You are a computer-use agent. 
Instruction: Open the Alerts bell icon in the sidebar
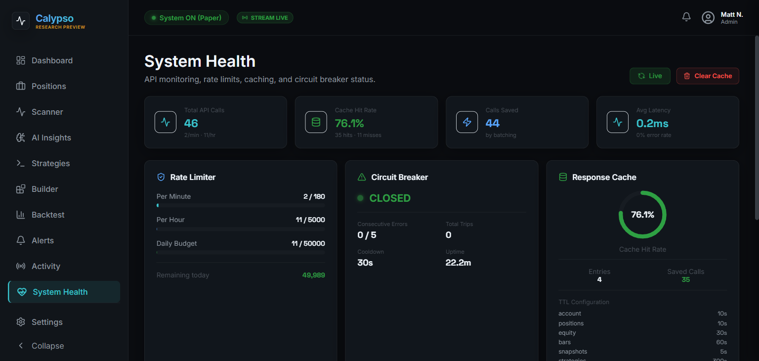pos(20,240)
